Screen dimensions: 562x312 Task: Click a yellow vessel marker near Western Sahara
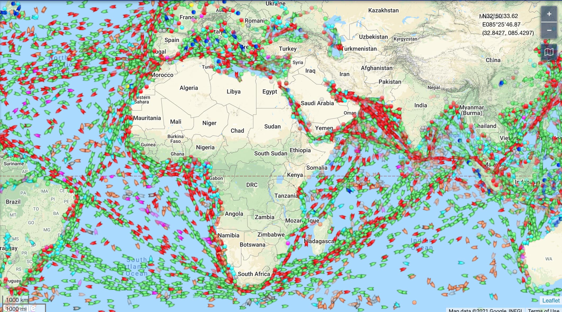click(128, 86)
